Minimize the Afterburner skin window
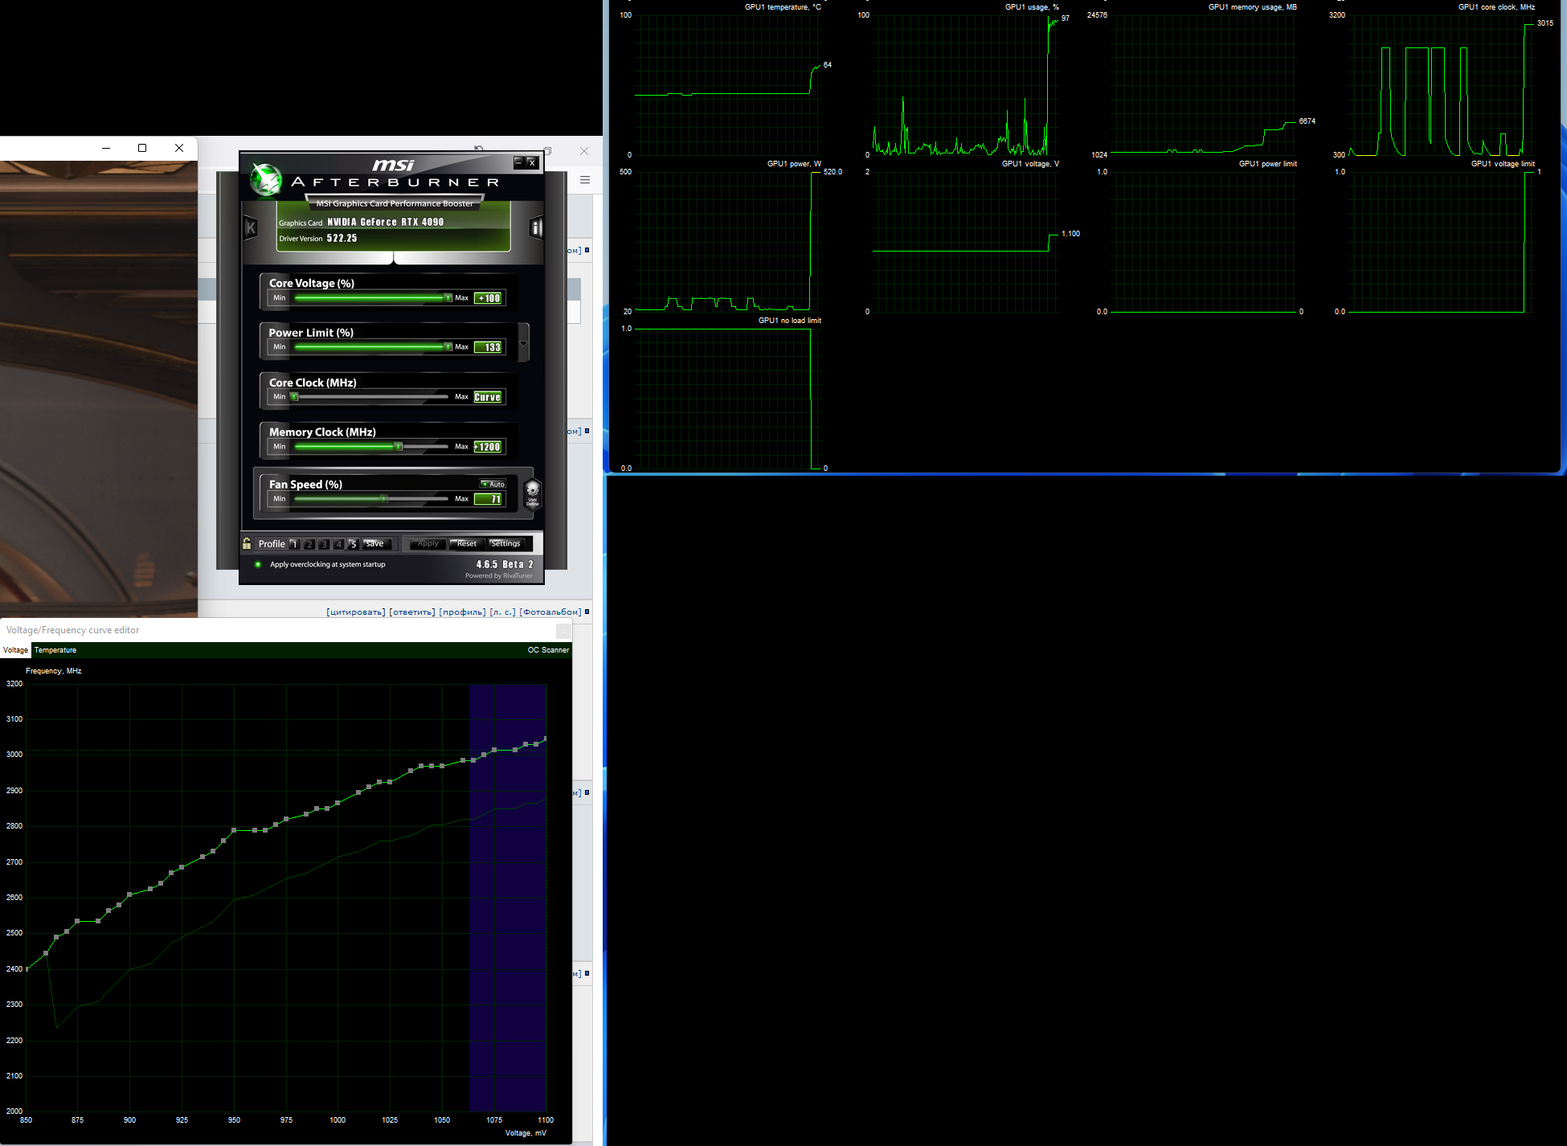Viewport: 1567px width, 1146px height. 518,162
